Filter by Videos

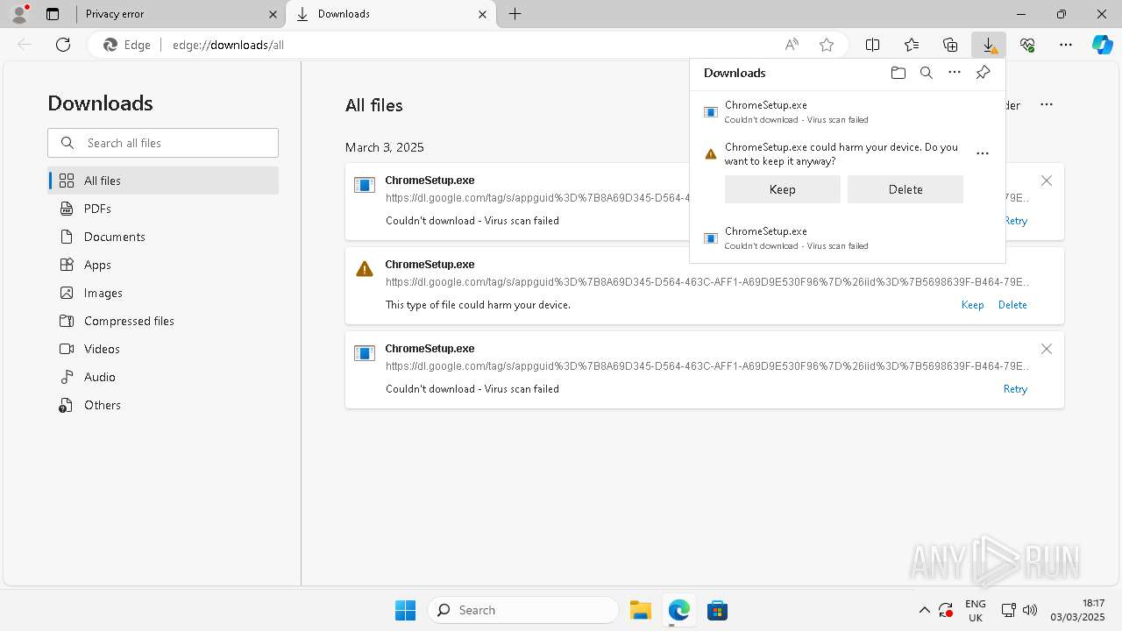tap(163, 349)
